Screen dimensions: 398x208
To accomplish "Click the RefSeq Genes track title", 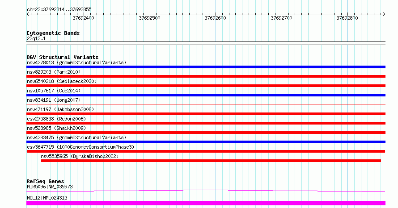I will [45, 181].
